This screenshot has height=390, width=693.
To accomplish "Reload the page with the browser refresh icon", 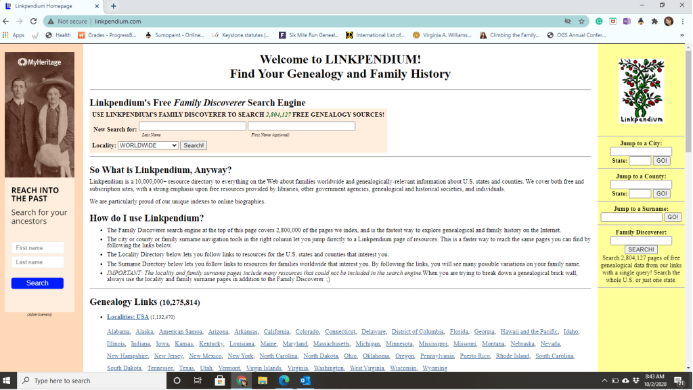I will click(x=33, y=22).
